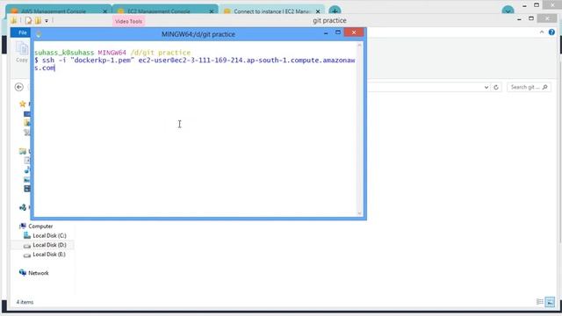
Task: Open the File menu in Explorer
Action: click(22, 32)
